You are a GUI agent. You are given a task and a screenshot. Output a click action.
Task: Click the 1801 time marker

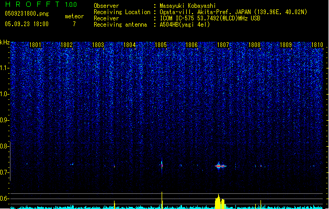(35, 45)
